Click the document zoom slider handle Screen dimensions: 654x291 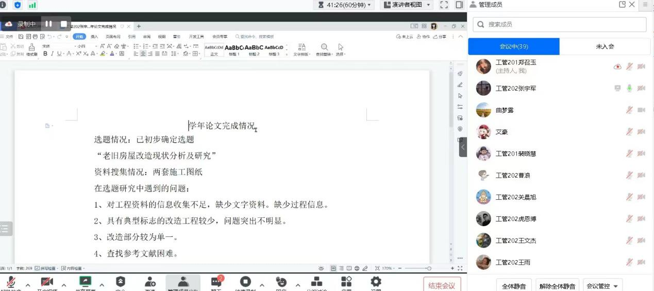pyautogui.click(x=429, y=268)
